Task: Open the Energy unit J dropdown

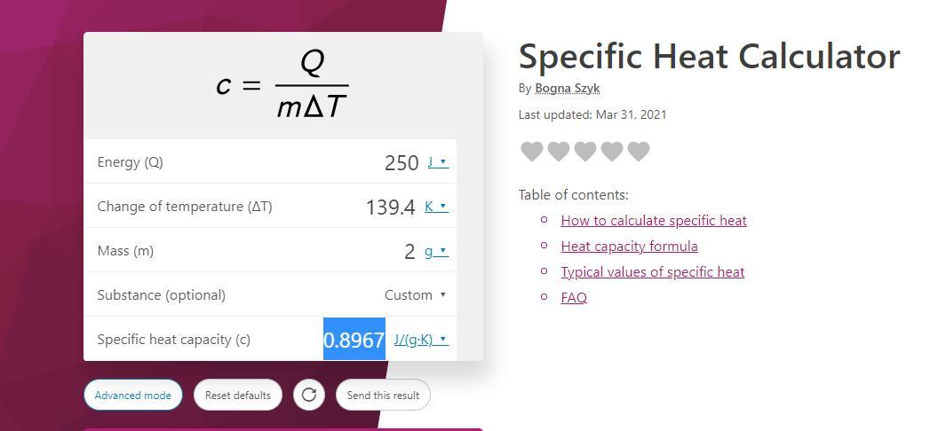Action: pos(437,162)
